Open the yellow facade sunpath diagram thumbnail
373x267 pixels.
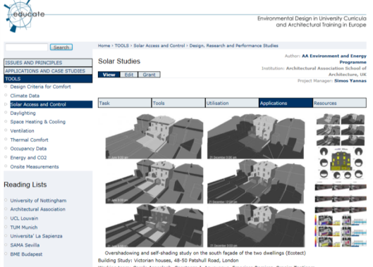[x=341, y=163]
